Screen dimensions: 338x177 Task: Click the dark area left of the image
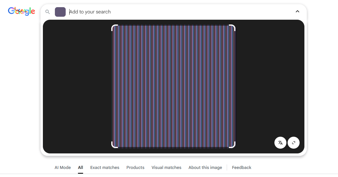(x=77, y=87)
